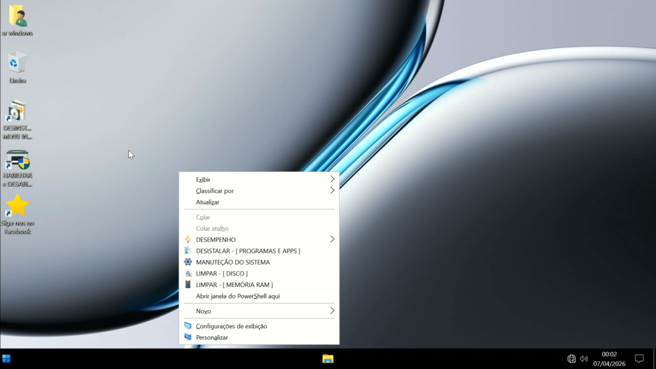Click LIMPAR - [ MEMÓRIA RAM ] entry
This screenshot has height=369, width=656.
coord(234,285)
